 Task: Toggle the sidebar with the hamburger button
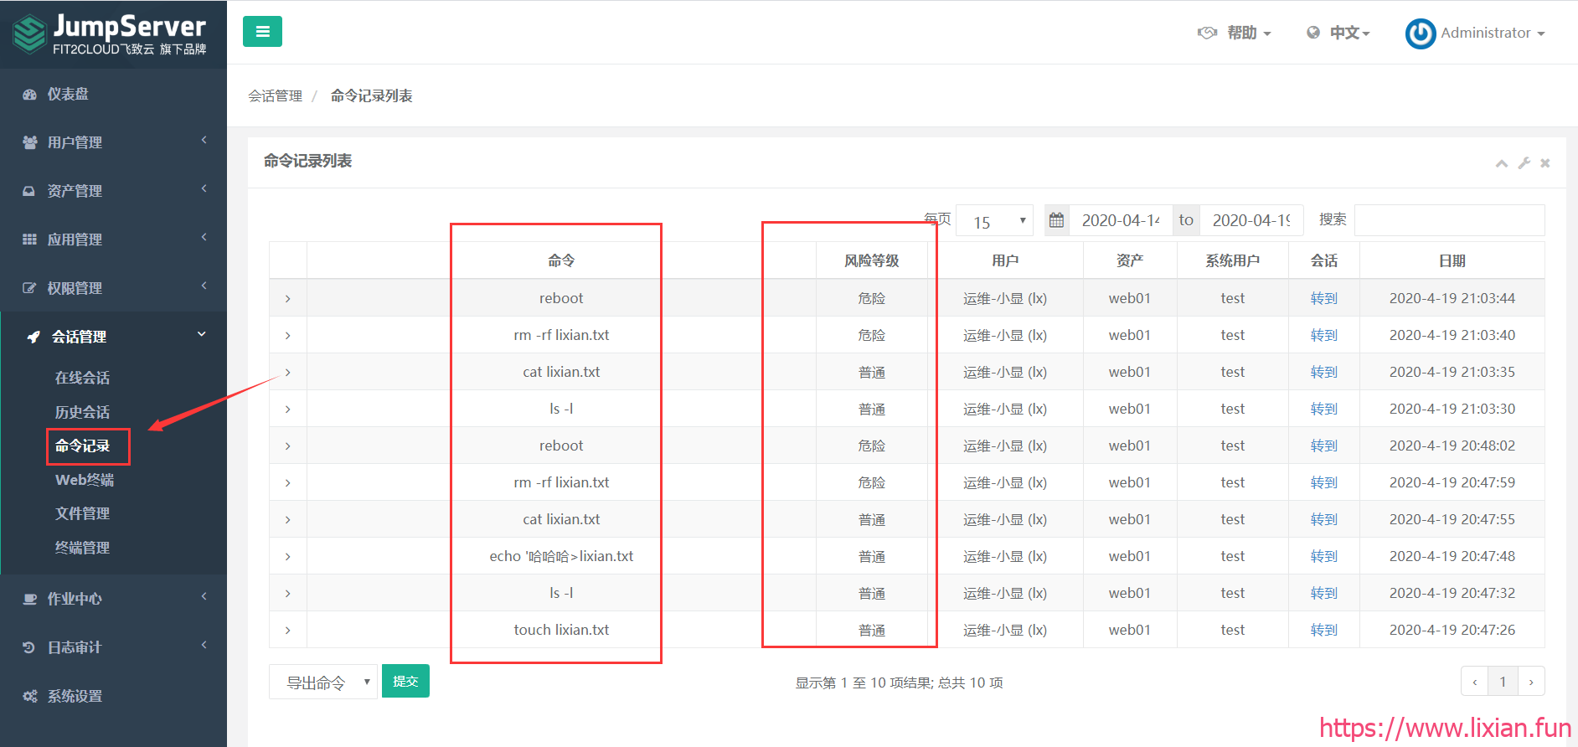(x=262, y=32)
